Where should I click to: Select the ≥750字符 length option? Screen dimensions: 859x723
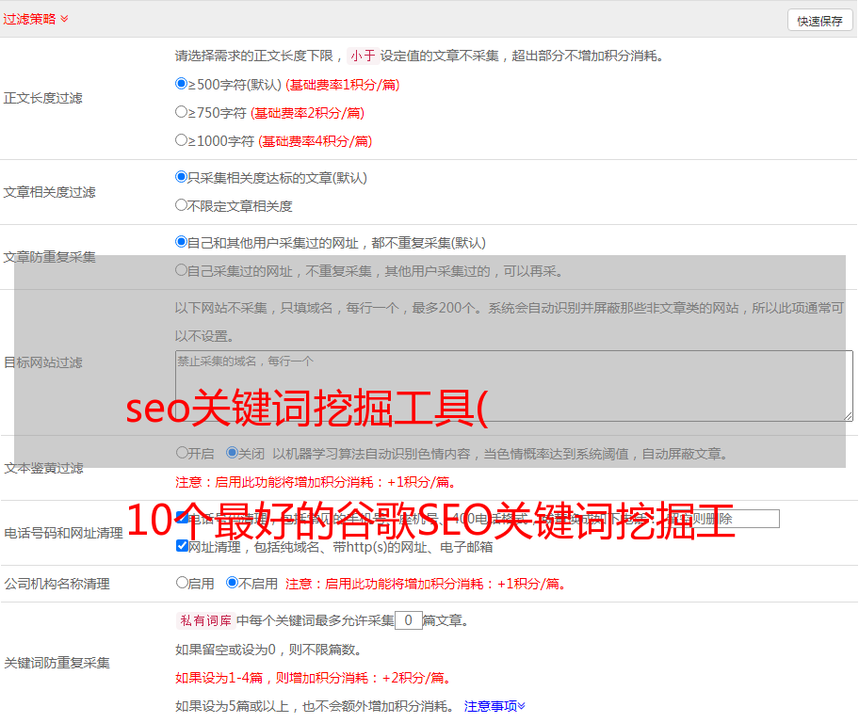(182, 112)
